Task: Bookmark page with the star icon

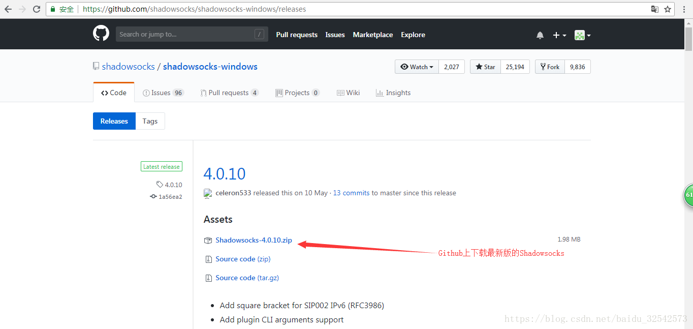Action: 668,9
